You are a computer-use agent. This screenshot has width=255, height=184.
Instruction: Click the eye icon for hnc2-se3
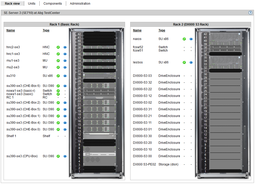click(x=65, y=47)
